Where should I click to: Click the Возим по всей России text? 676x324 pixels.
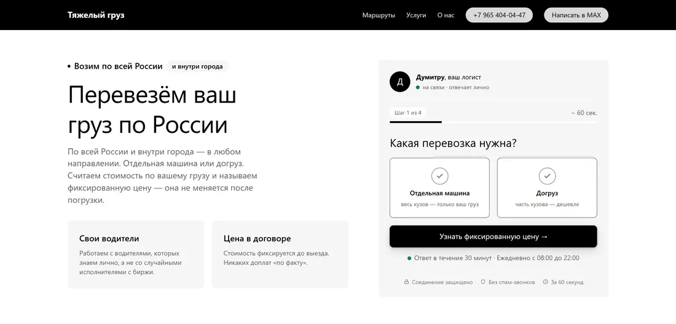[x=118, y=66]
